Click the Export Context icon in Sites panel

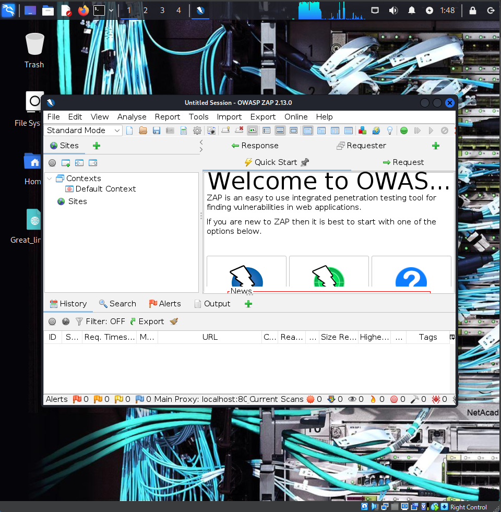pos(93,163)
